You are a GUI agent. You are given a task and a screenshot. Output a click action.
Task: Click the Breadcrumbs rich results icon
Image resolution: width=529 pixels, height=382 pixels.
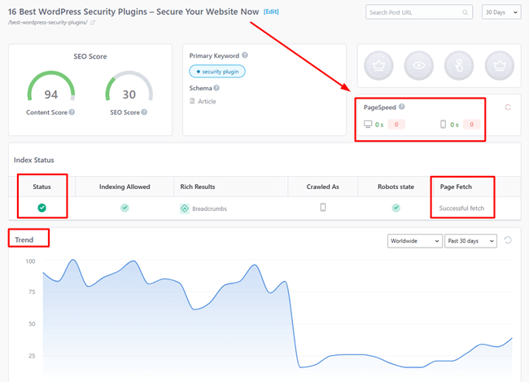coord(185,209)
